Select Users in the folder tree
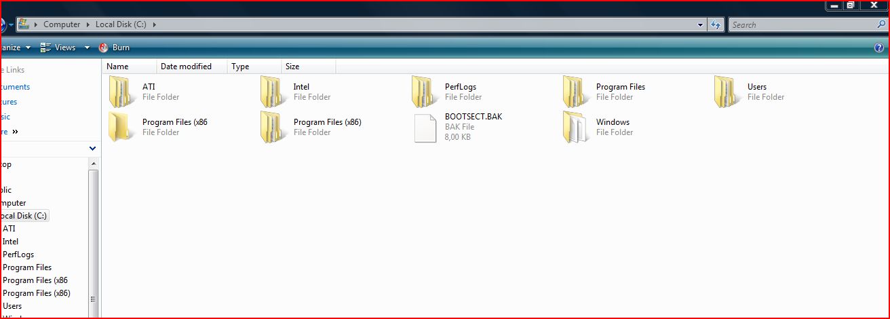Image resolution: width=890 pixels, height=319 pixels. (12, 306)
